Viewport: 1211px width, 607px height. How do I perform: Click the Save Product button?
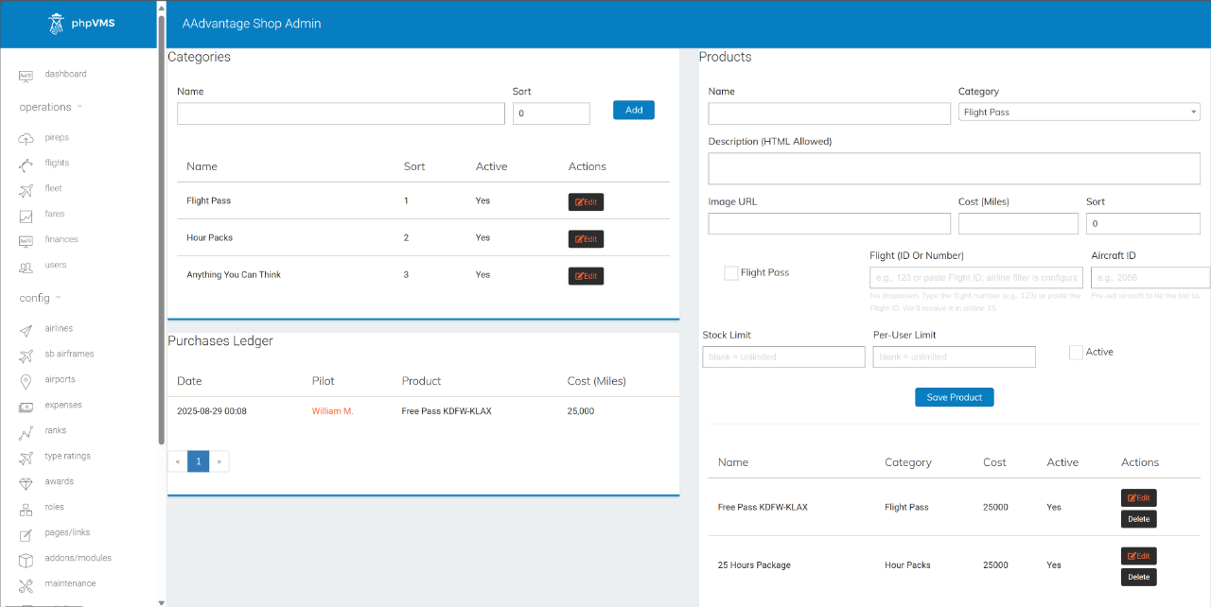[x=954, y=397]
